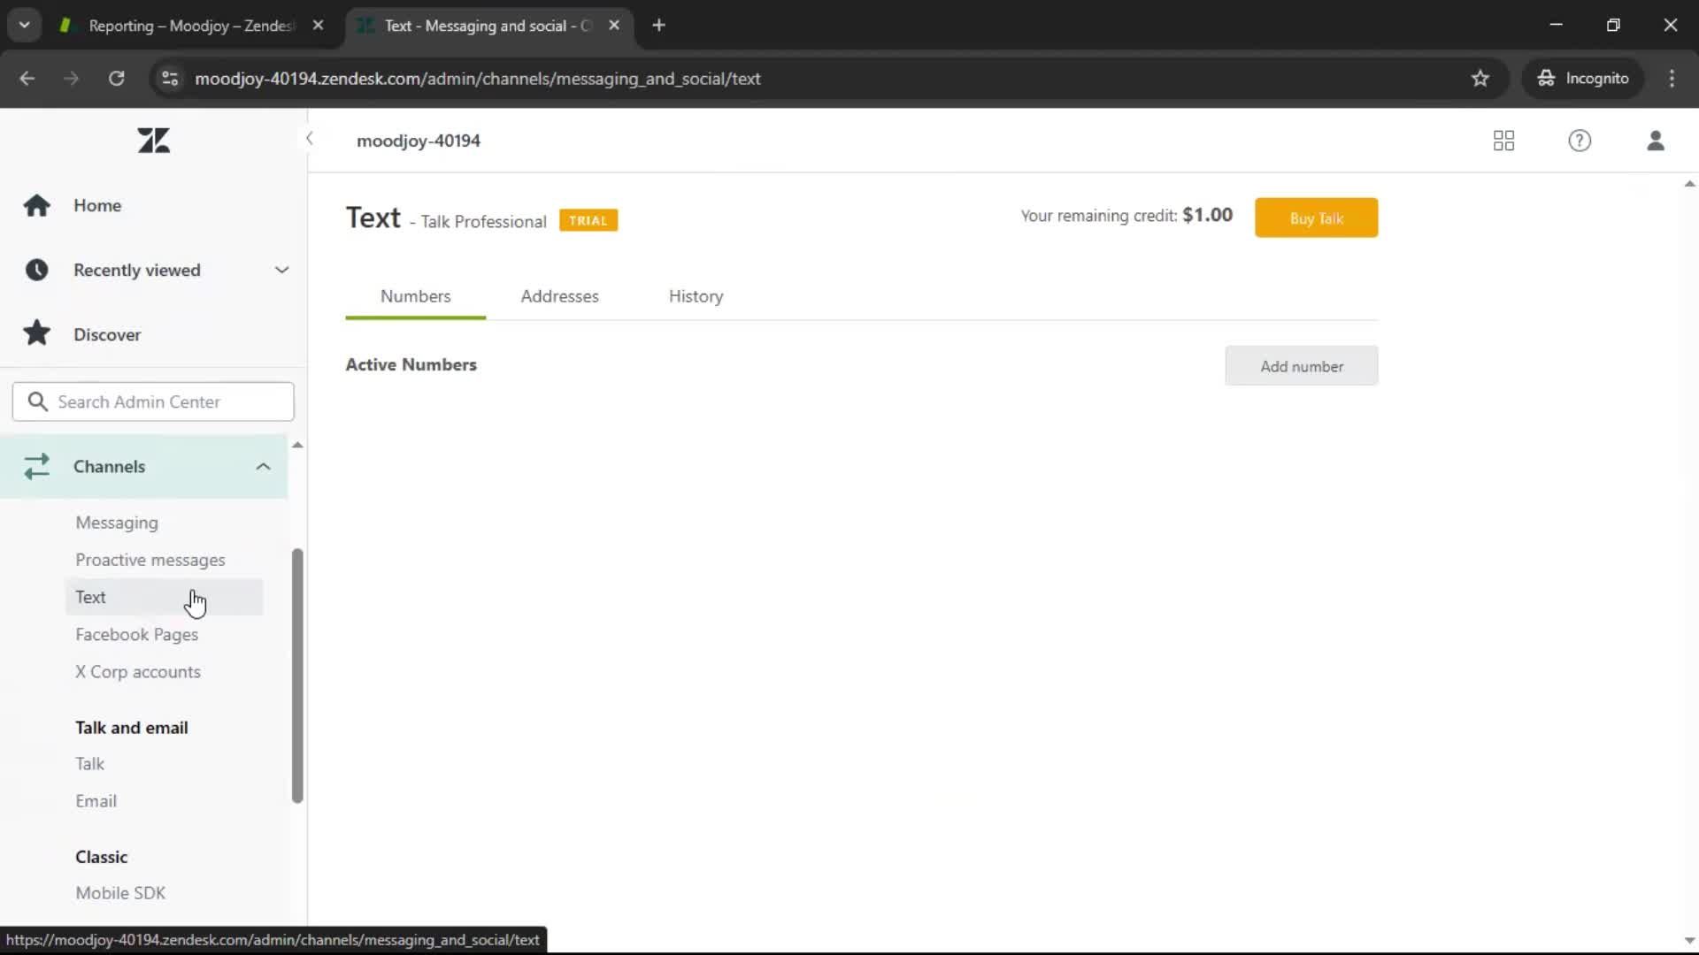Collapse the sidebar with chevron arrow

tap(309, 139)
